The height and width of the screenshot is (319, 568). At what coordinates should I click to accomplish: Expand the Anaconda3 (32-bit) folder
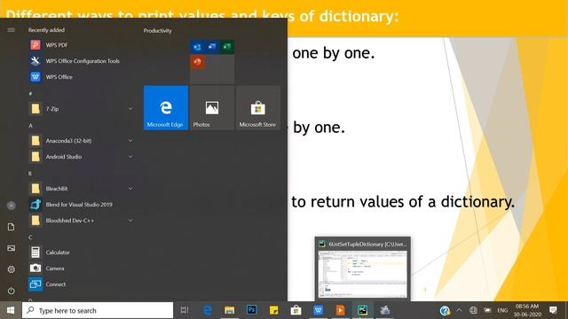(130, 141)
